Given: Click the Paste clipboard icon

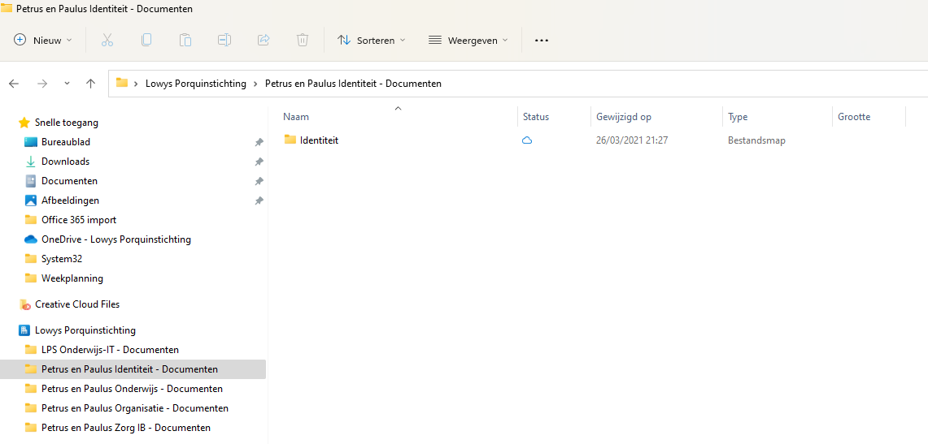Looking at the screenshot, I should click(185, 40).
